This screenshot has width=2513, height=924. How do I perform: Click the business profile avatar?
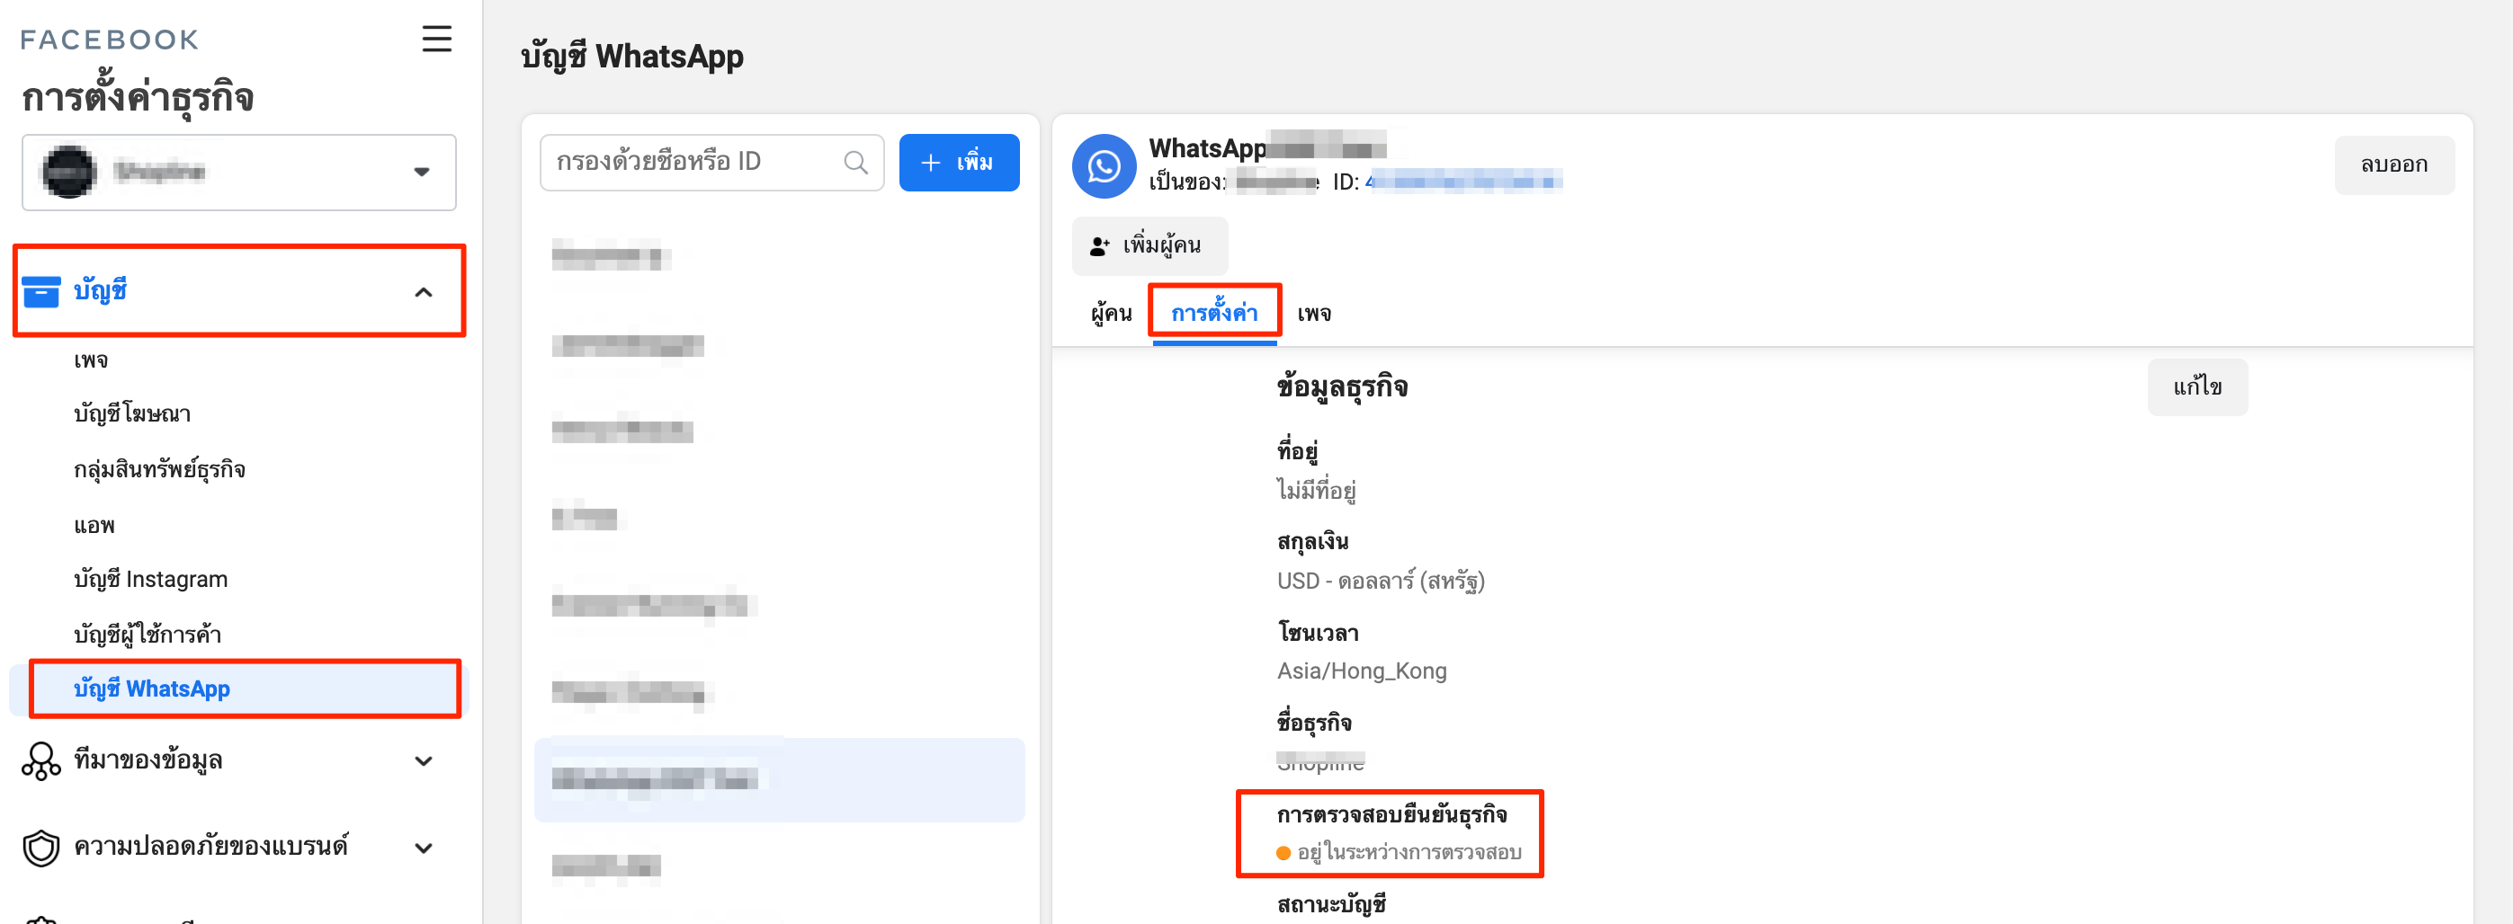[68, 172]
